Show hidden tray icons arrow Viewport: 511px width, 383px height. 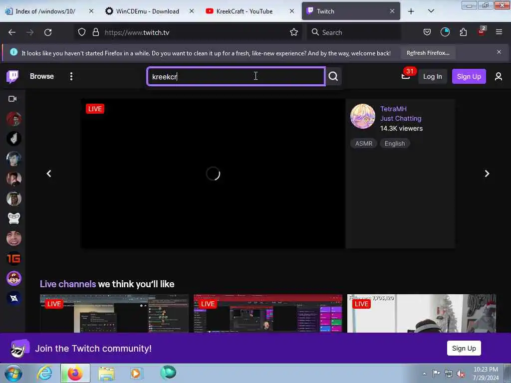[x=424, y=374]
